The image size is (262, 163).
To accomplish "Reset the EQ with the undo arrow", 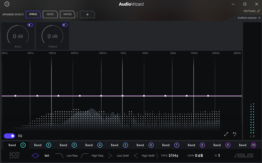I will 234,134.
